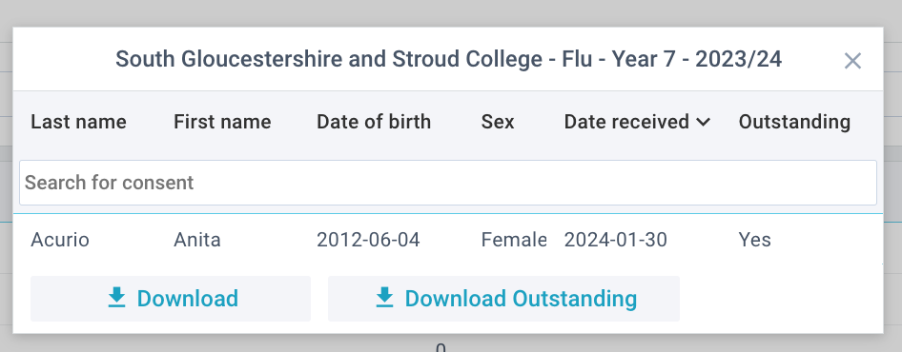Click the Download Outstanding button label
The height and width of the screenshot is (352, 902).
tap(521, 299)
